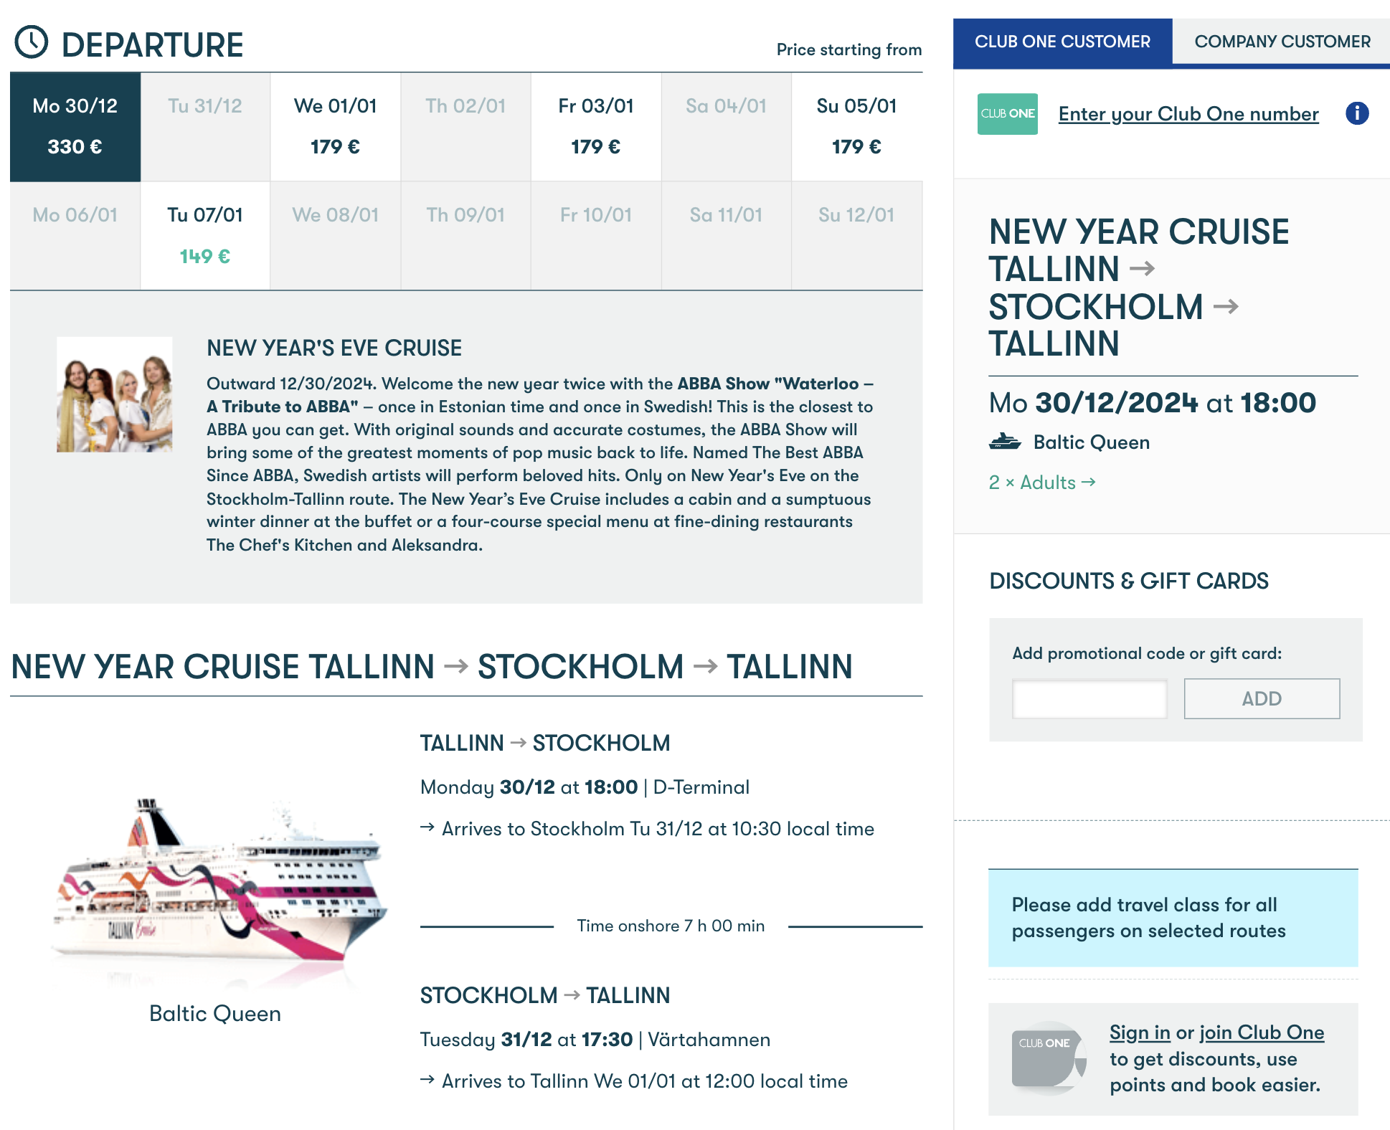Viewport: 1390px width, 1130px height.
Task: Select the Mo 30/12 departure at 330 €
Action: 75,127
